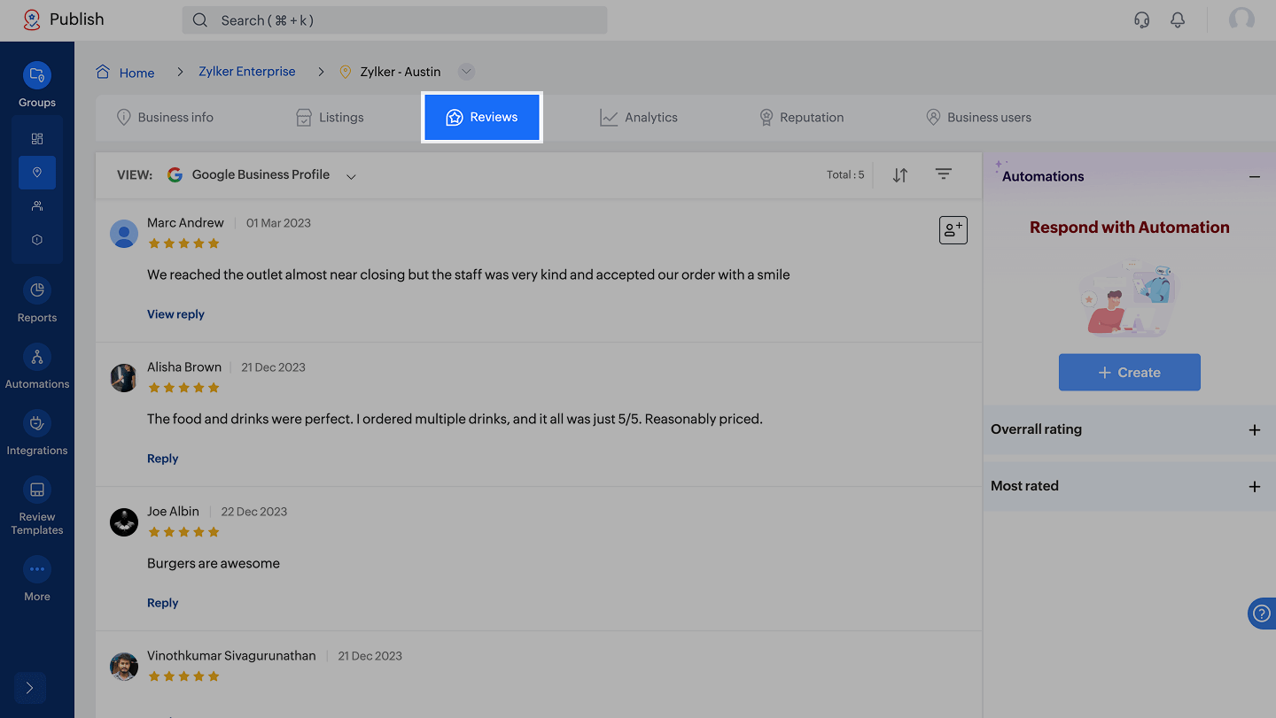Click the 'Burgers are awesome' review text
This screenshot has width=1276, height=718.
point(214,563)
